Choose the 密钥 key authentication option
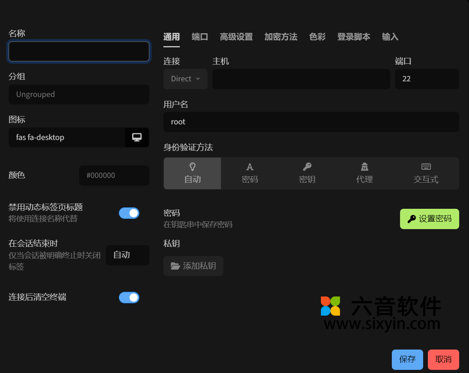The image size is (469, 373). [x=307, y=173]
